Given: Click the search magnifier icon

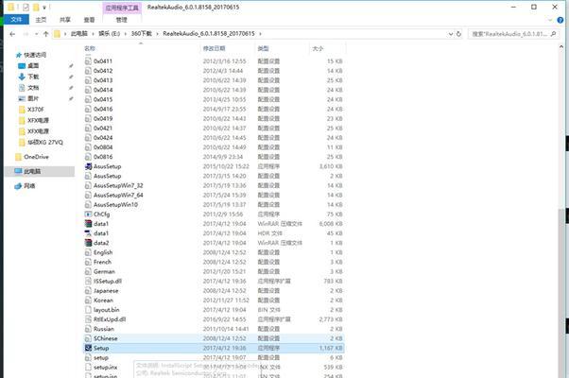Looking at the screenshot, I should (x=553, y=34).
